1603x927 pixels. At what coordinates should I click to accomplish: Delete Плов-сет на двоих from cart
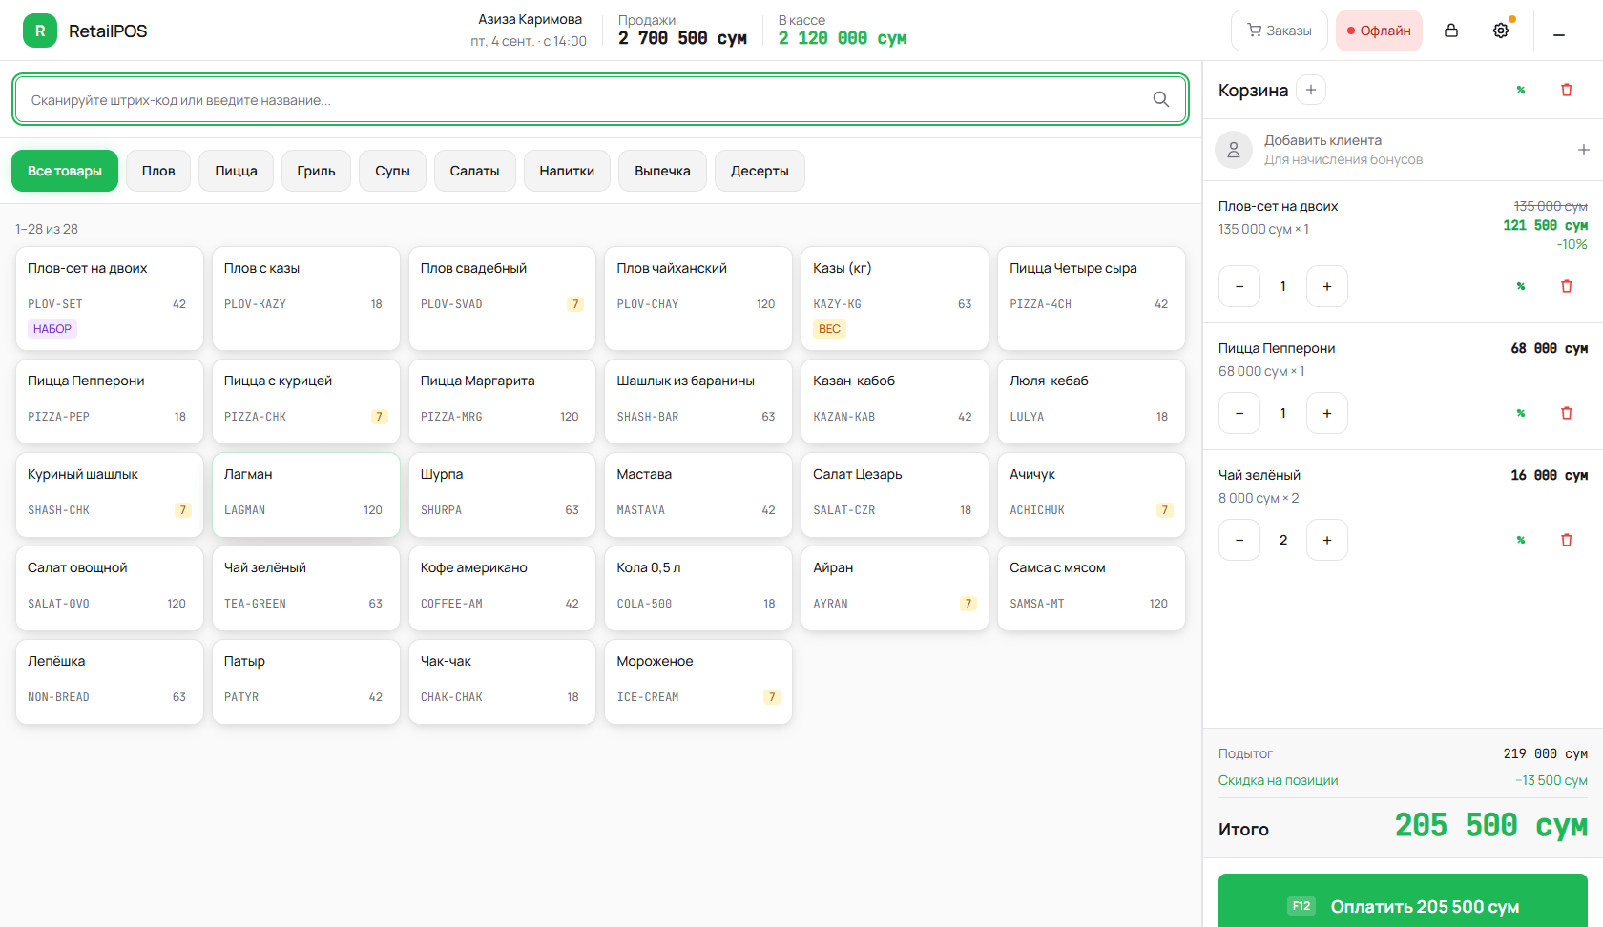click(1567, 286)
